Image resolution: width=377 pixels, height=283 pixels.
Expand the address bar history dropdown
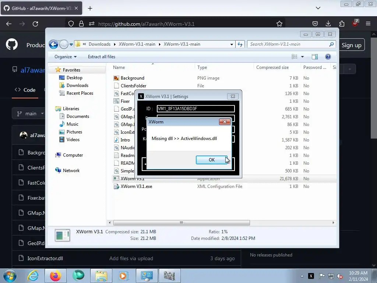pos(232,44)
